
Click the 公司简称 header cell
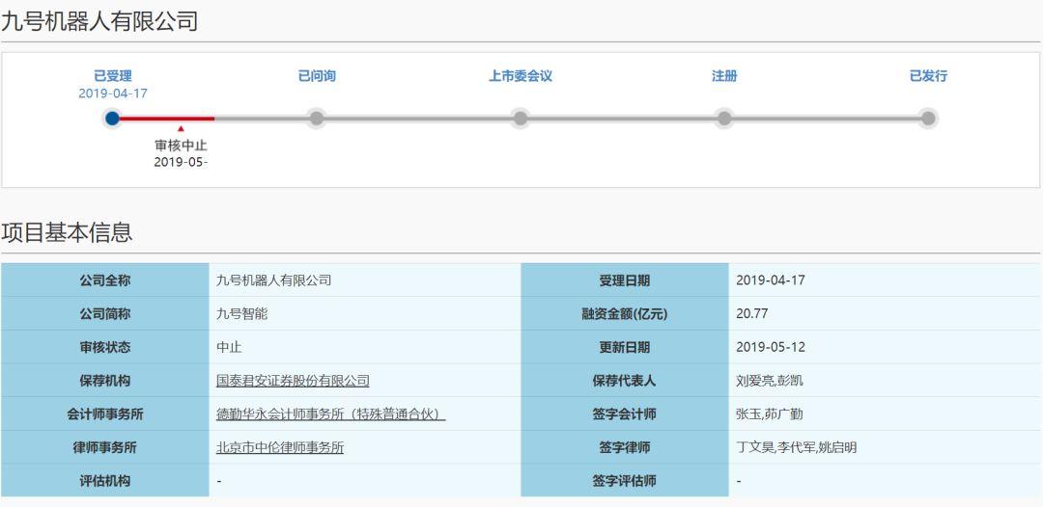coord(105,314)
